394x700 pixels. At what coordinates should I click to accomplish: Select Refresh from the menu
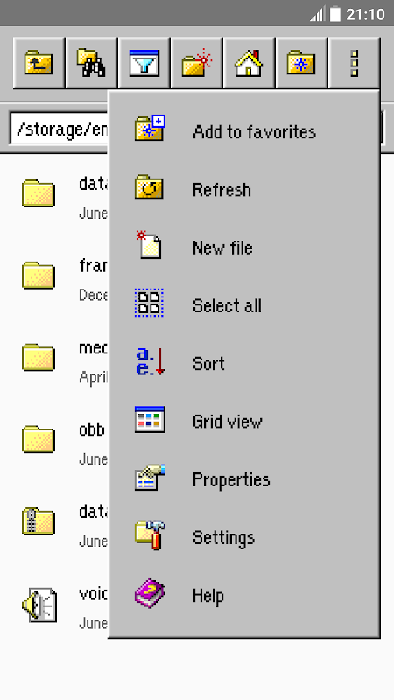coord(244,190)
